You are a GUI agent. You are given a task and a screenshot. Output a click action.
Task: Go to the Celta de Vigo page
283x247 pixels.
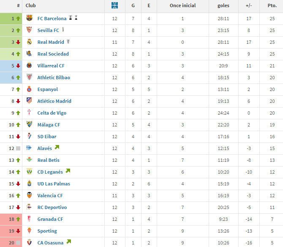point(52,113)
